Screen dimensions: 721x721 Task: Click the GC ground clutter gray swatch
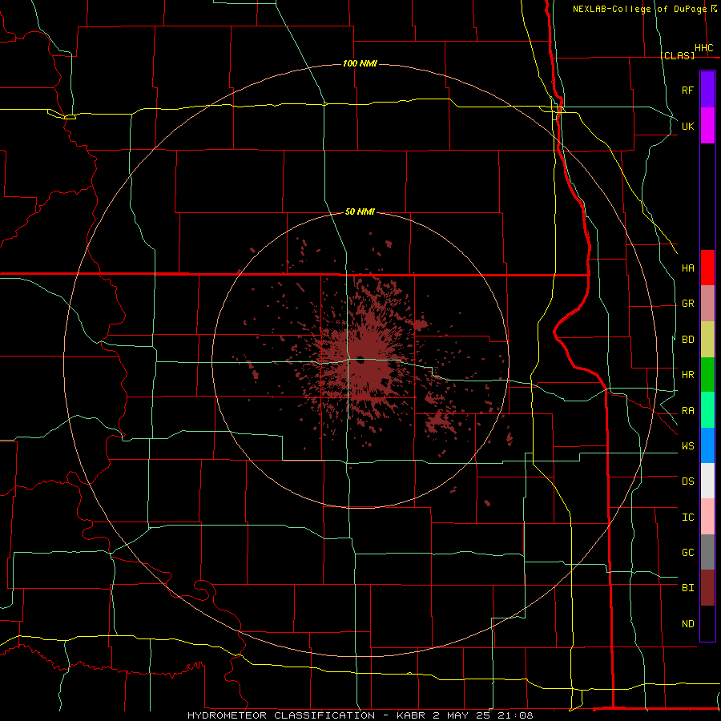pyautogui.click(x=707, y=552)
